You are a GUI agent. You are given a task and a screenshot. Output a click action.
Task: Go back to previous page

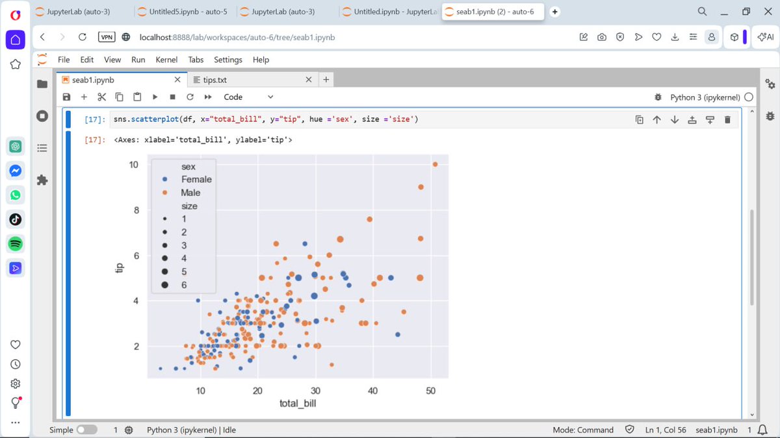pyautogui.click(x=42, y=37)
